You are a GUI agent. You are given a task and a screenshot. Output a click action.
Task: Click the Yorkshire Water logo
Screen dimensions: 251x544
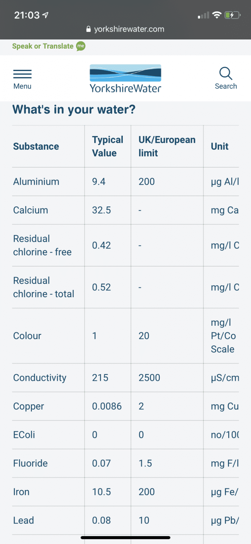(x=125, y=79)
